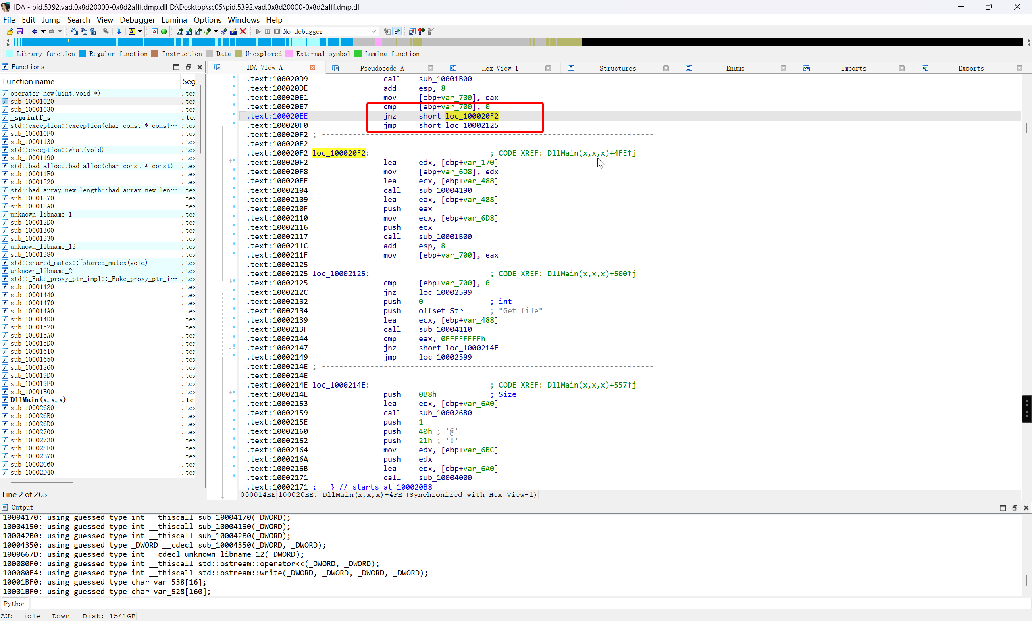Click the grayed delete breakpoint icon
1032x621 pixels.
tap(431, 31)
